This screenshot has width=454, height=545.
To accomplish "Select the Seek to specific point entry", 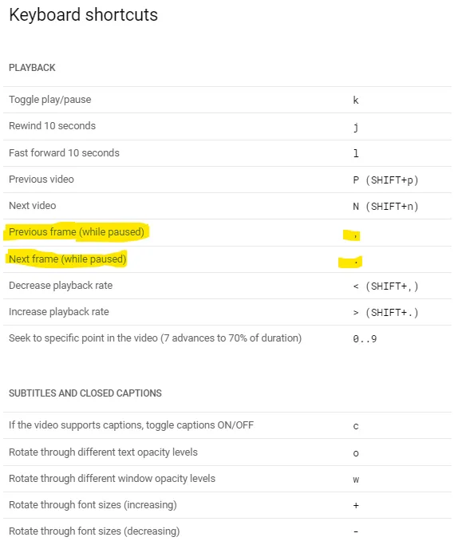I will 155,338.
